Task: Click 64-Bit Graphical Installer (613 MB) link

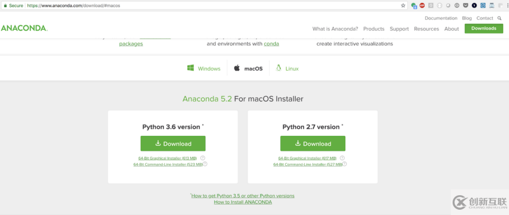Action: (x=168, y=158)
